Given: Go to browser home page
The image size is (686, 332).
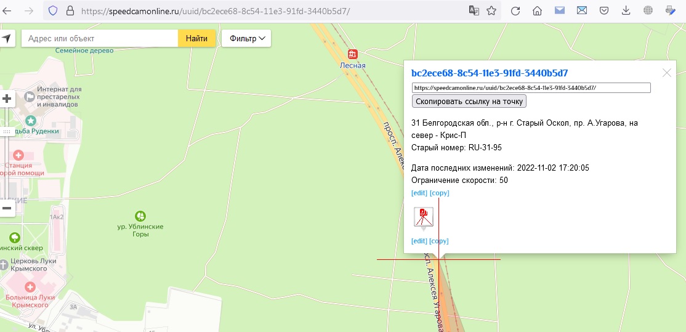Looking at the screenshot, I should coord(538,10).
